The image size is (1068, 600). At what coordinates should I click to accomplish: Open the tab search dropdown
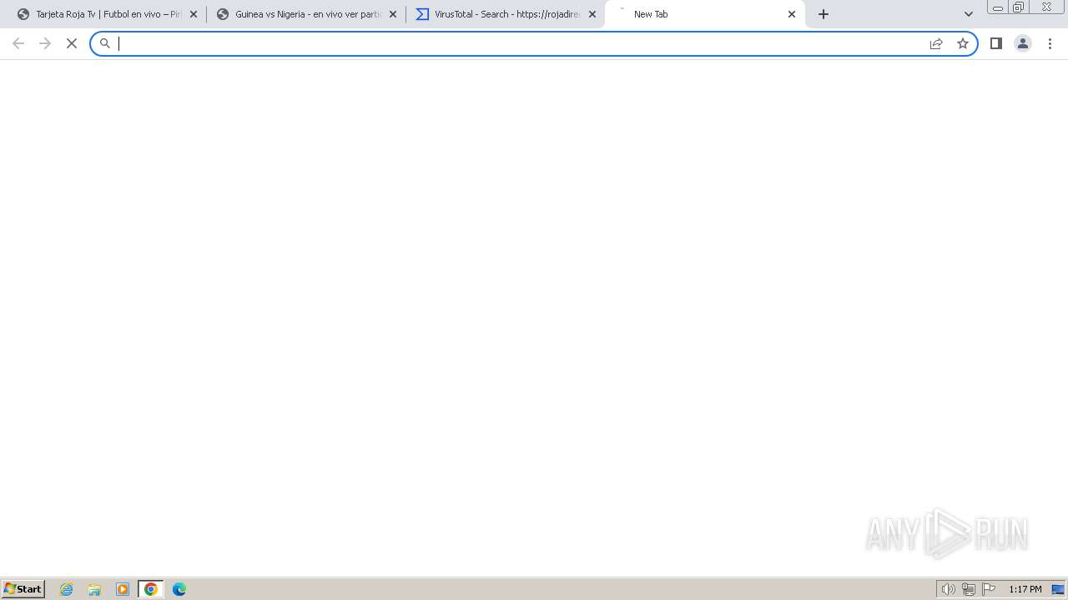point(969,14)
